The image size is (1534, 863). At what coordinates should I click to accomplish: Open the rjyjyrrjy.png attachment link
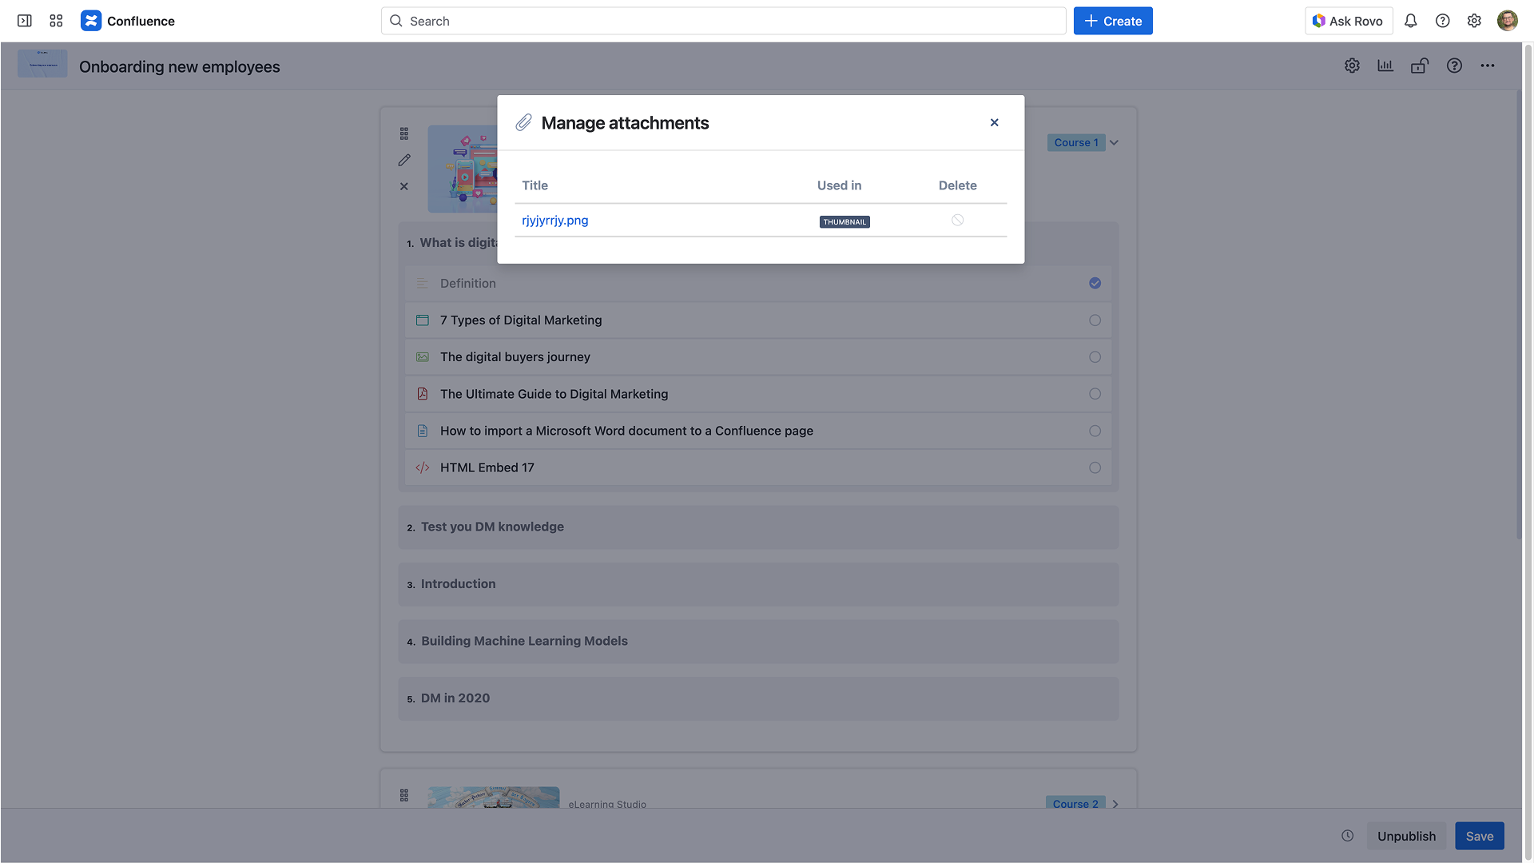click(x=554, y=221)
